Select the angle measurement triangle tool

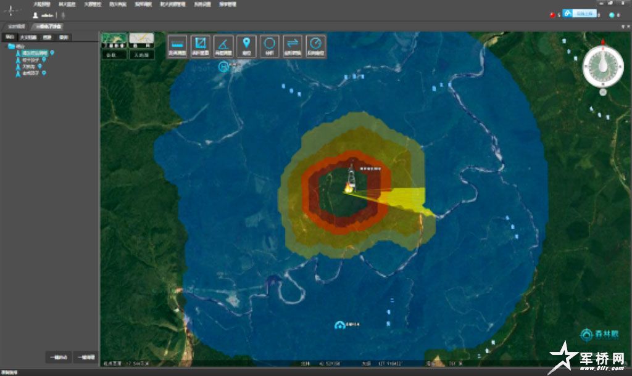pyautogui.click(x=223, y=46)
